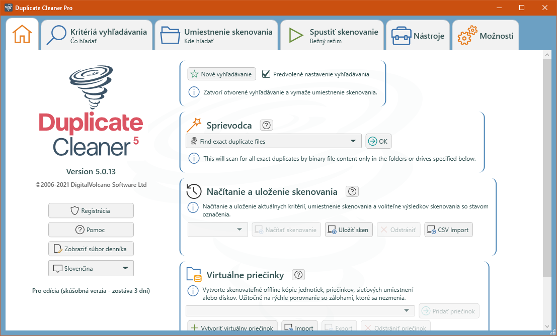This screenshot has height=336, width=557.
Task: Open help for Virtuálne priečinky section
Action: [x=298, y=275]
